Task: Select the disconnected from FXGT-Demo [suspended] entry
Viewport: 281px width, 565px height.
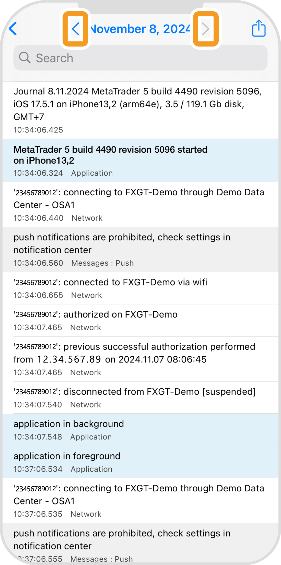Action: click(x=140, y=398)
